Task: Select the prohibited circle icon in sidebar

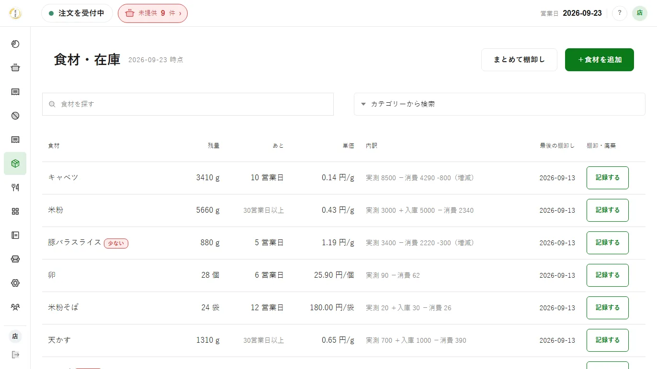Action: pyautogui.click(x=15, y=116)
